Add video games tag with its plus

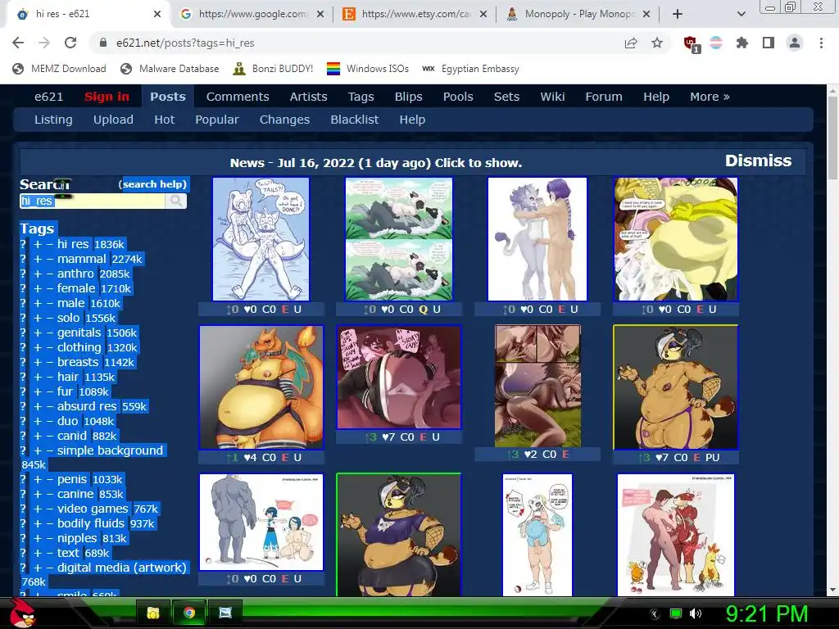[x=38, y=509]
